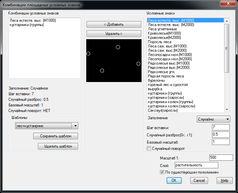Open Help for this dialog
The image size is (238, 193).
pos(225,180)
